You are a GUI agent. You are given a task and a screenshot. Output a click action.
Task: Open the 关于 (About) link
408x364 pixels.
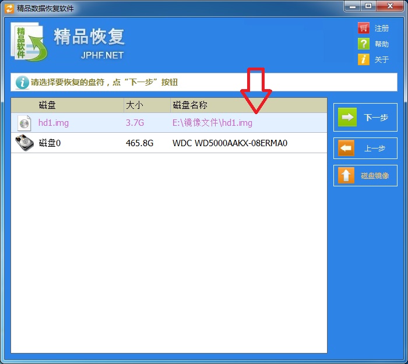pyautogui.click(x=382, y=59)
